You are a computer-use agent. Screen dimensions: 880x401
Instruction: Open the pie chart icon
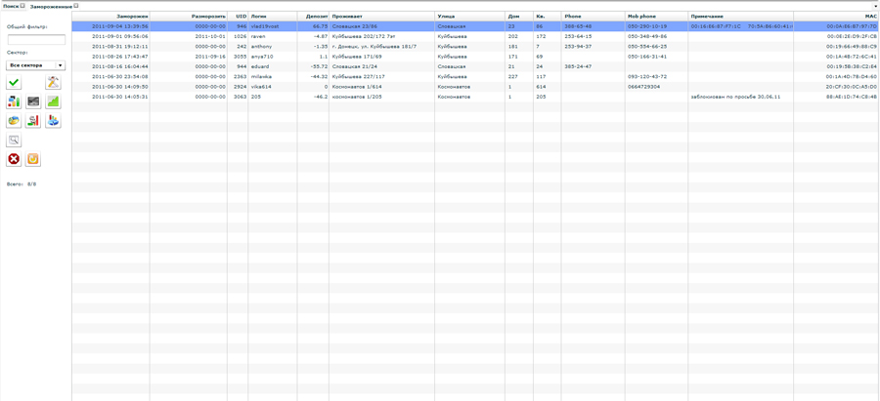14,121
